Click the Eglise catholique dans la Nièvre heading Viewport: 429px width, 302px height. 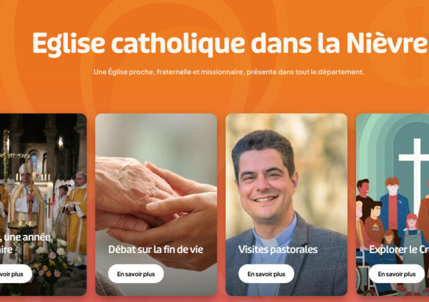click(230, 43)
